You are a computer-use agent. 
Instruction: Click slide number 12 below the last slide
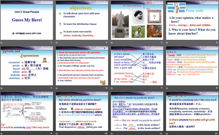click(x=216, y=133)
